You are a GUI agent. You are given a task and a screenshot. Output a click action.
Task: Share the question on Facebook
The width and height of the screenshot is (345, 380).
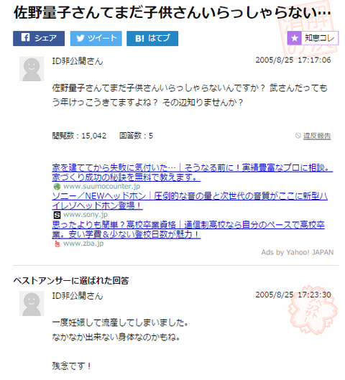39,38
